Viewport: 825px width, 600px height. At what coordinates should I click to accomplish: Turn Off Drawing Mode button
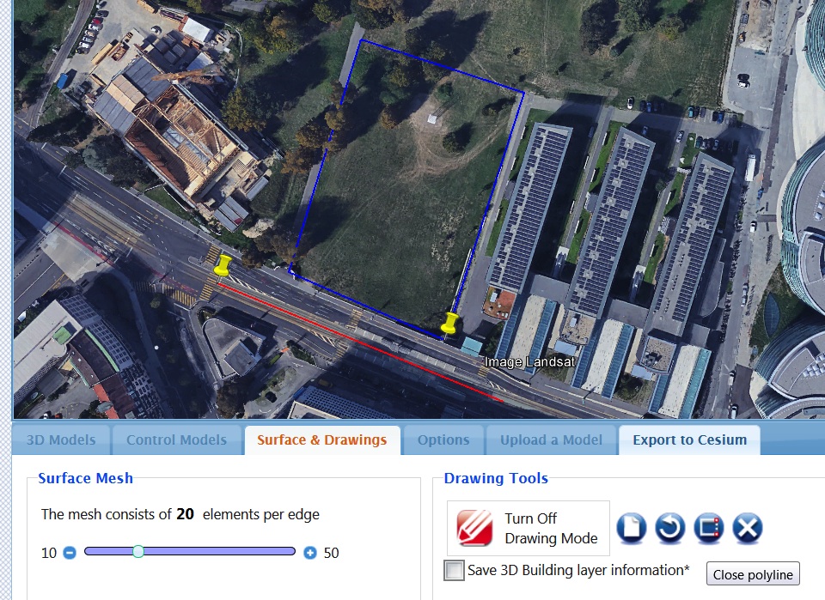(x=529, y=528)
